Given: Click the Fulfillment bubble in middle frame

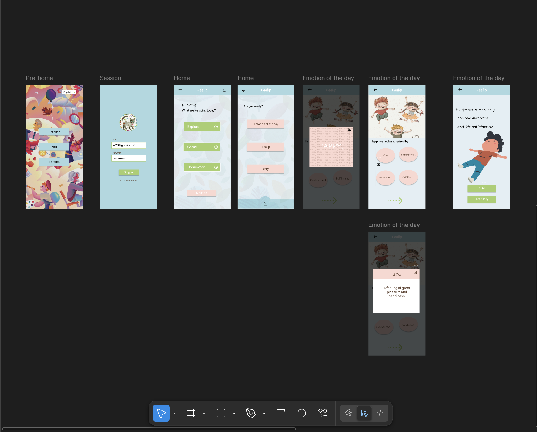Looking at the screenshot, I should pyautogui.click(x=408, y=177).
